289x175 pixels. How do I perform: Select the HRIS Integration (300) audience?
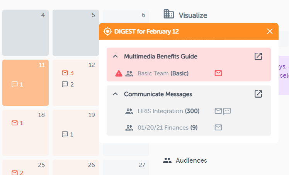point(168,111)
